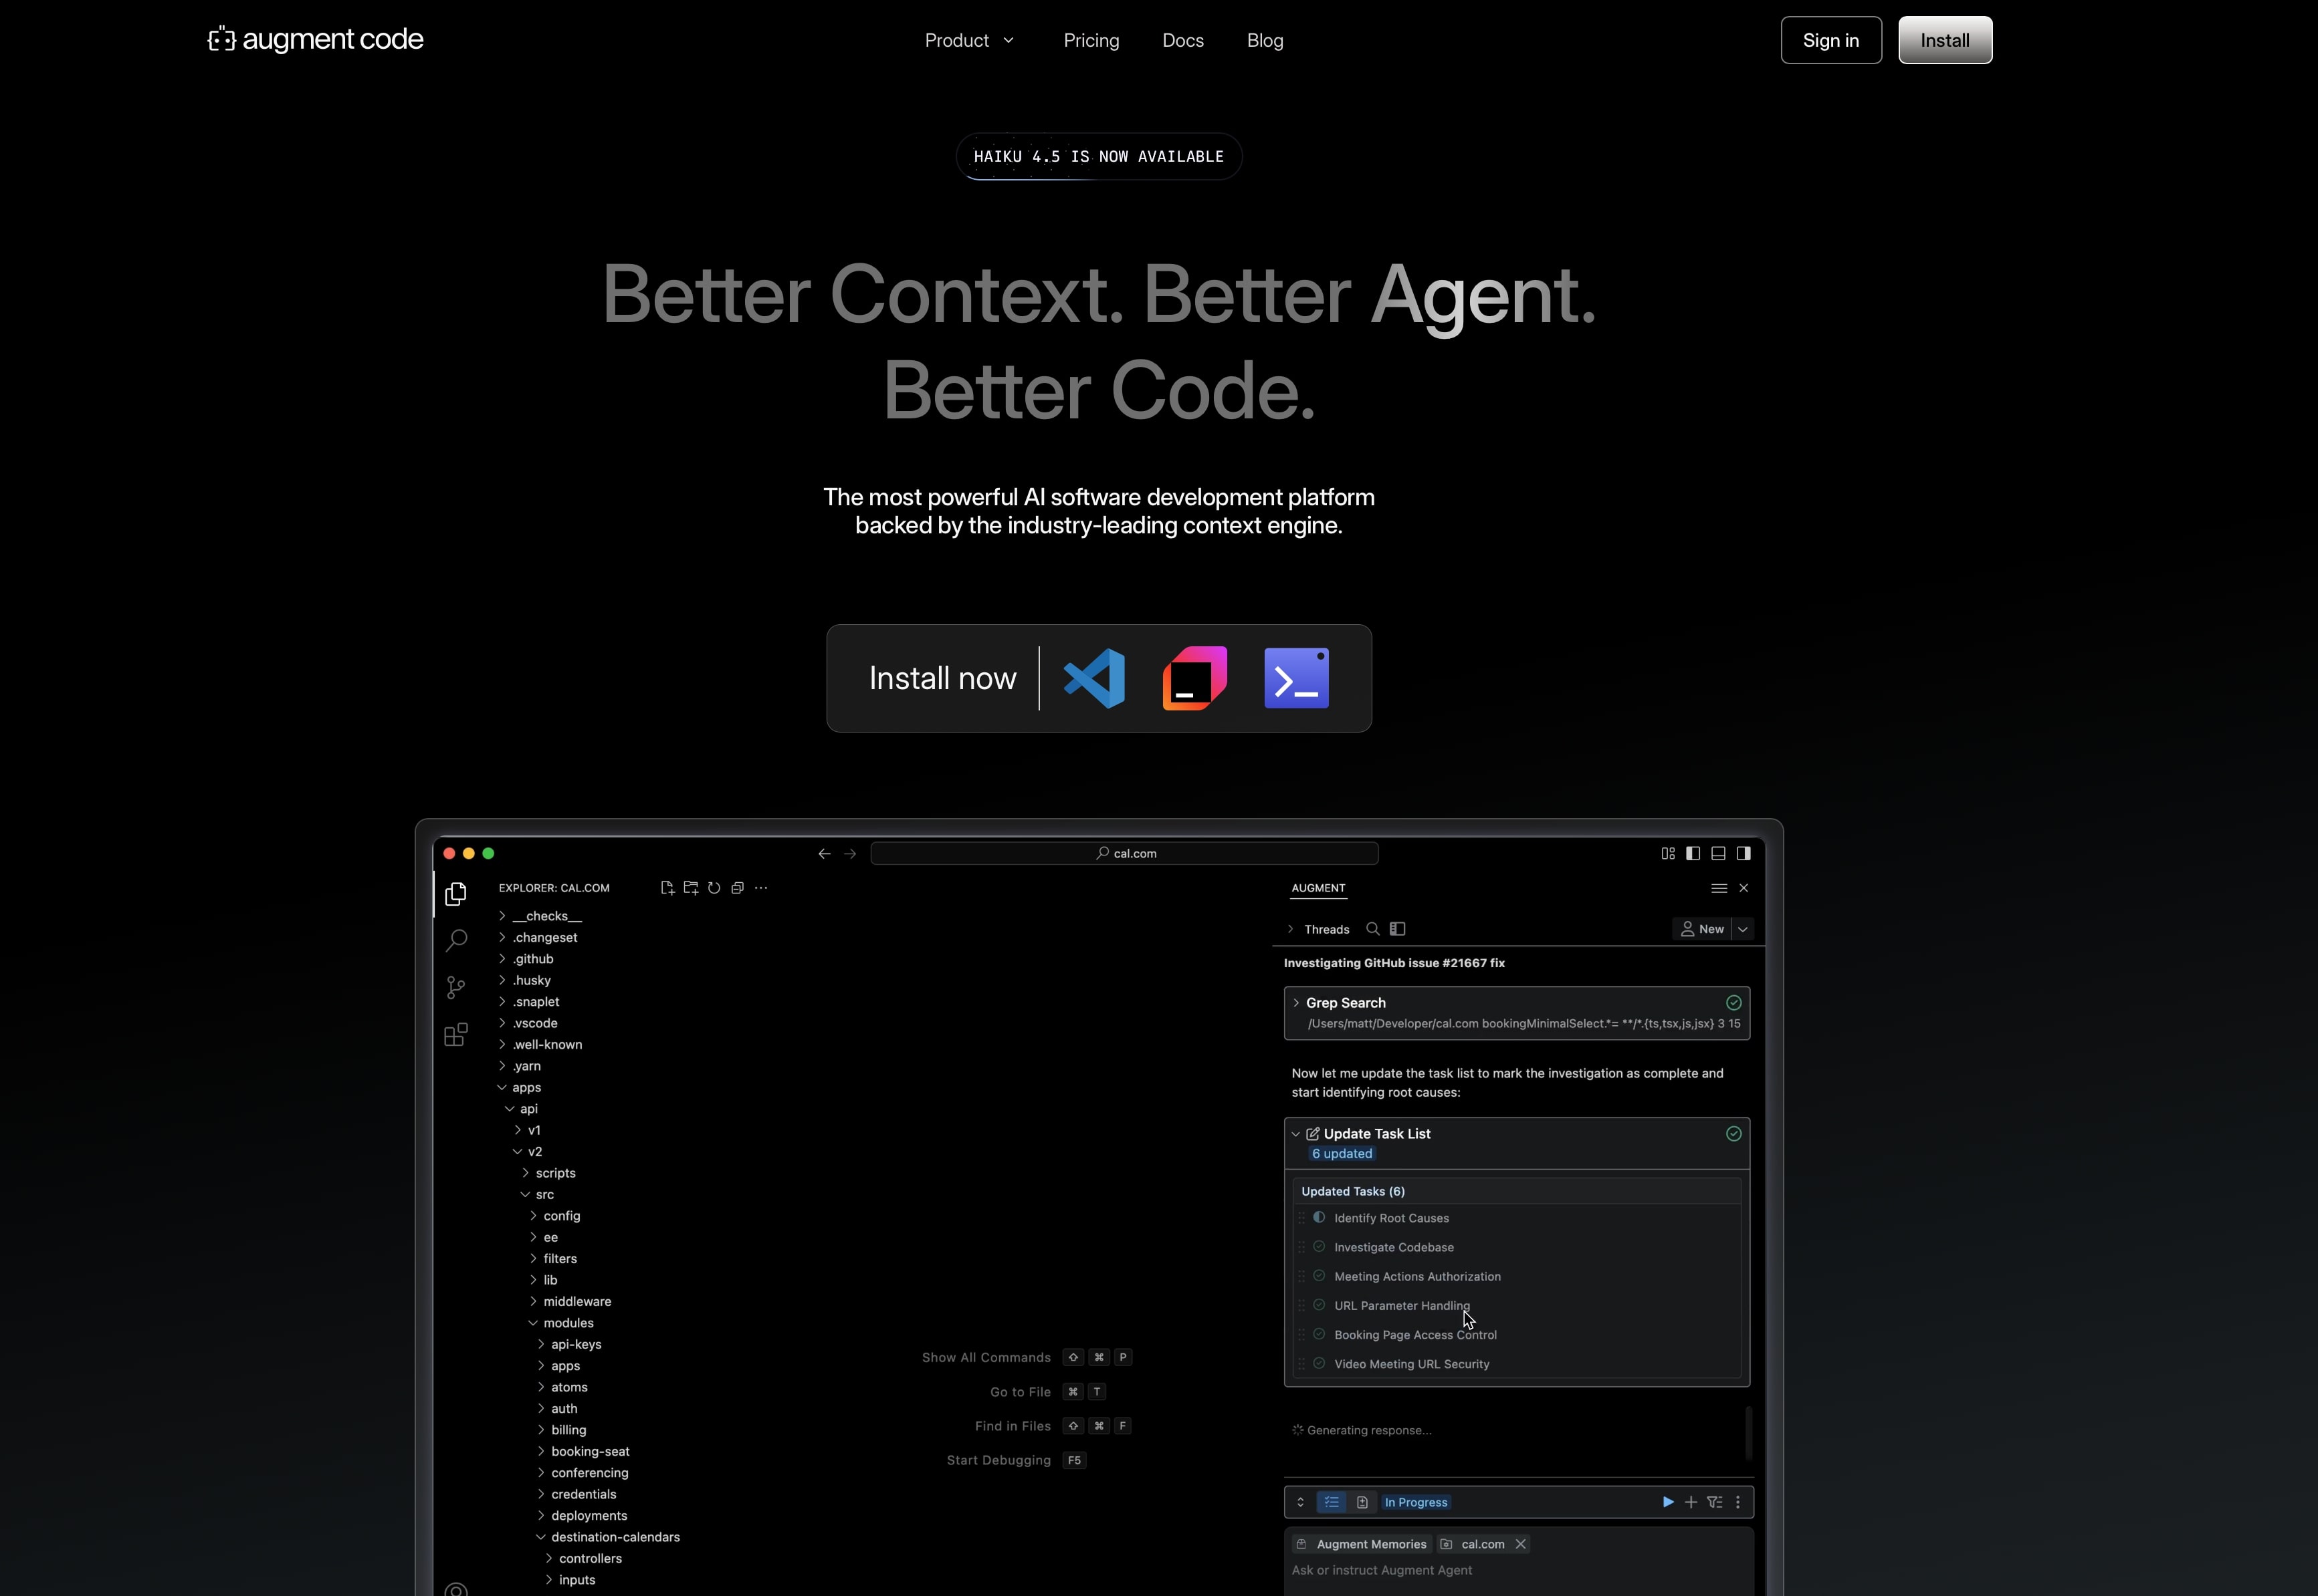Select the Explorer icon in activity bar

(455, 894)
